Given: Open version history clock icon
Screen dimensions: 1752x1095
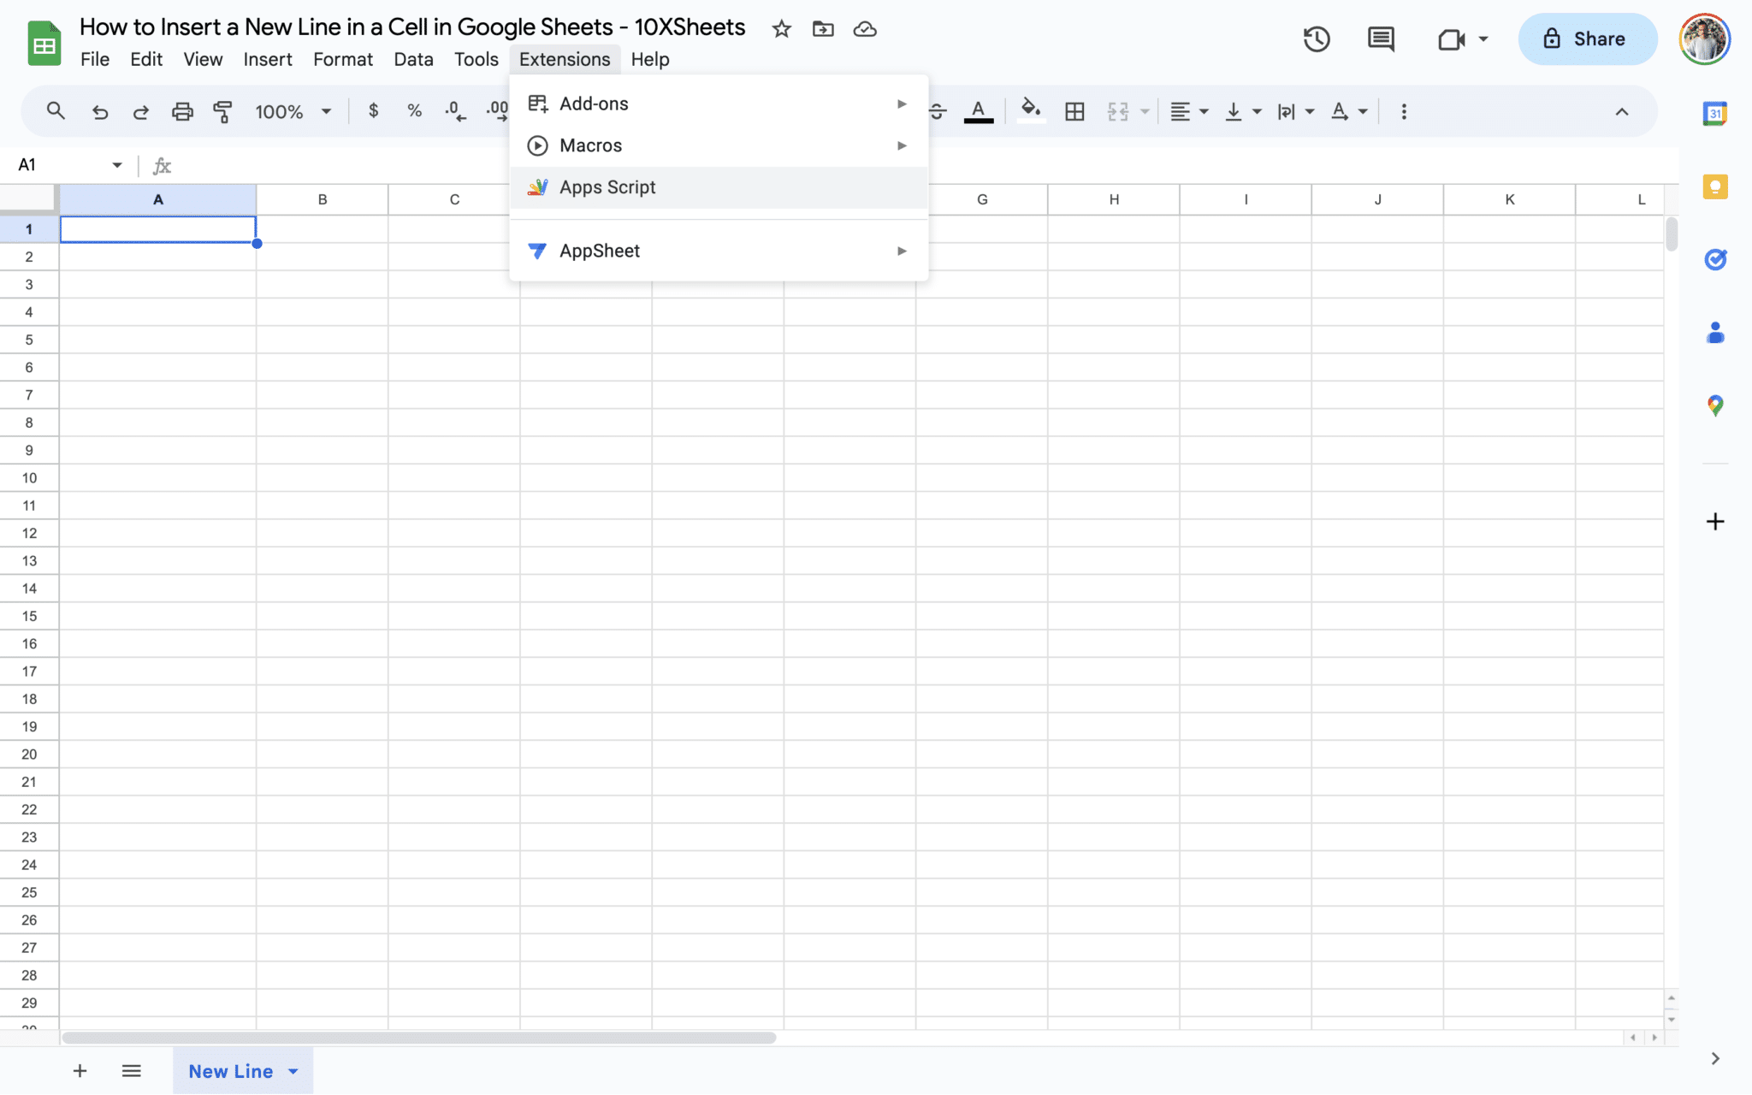Looking at the screenshot, I should pos(1317,39).
